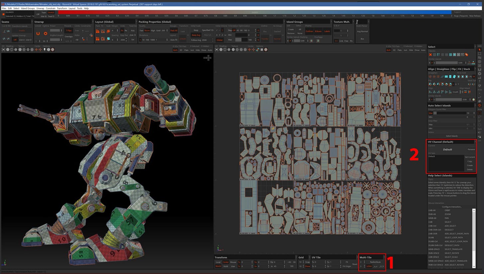The image size is (484, 274).
Task: Click the Select Islands button
Action: [x=452, y=136]
